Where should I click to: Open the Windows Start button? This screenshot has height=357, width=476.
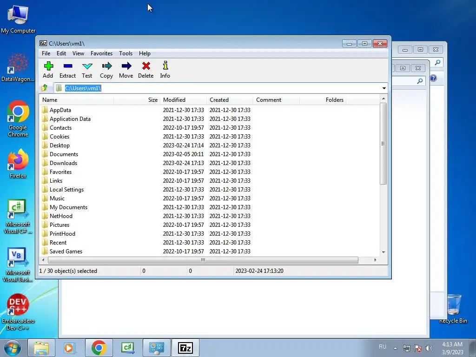pos(13,348)
